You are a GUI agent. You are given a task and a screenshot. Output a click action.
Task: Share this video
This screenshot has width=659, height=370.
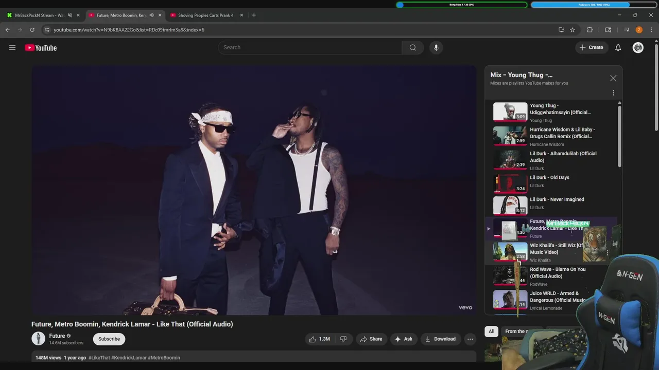[371, 339]
